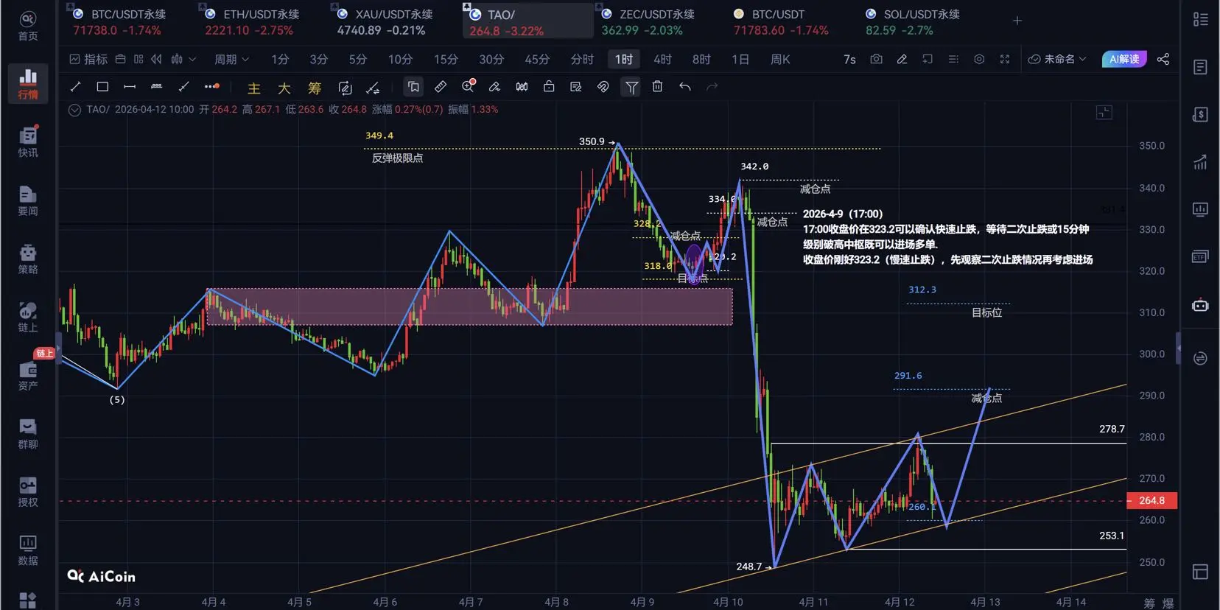
Task: Click the share icon at top right
Action: pos(1163,59)
